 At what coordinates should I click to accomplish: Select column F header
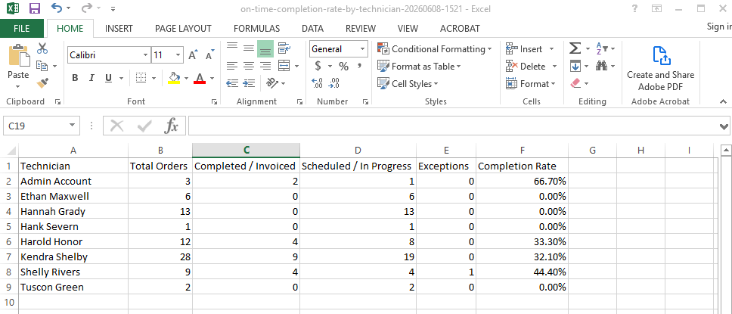(x=522, y=150)
